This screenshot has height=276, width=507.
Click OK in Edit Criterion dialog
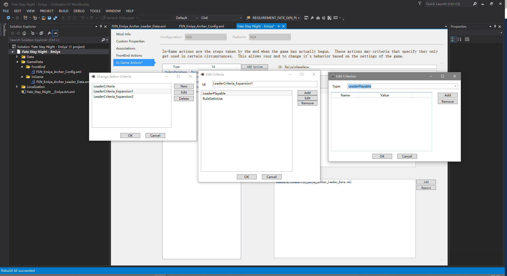(x=382, y=156)
